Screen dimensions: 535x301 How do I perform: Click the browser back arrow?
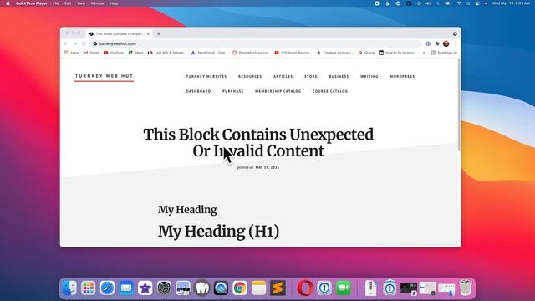pos(66,43)
